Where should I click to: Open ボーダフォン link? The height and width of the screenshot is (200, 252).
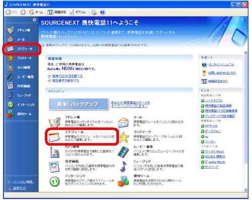tap(213, 131)
